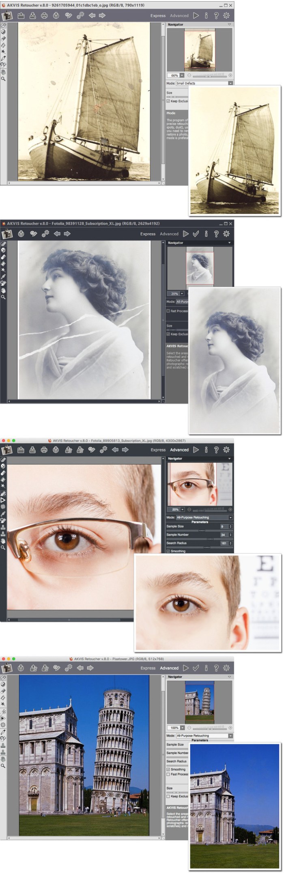Select Hand tool in eye photo window
The width and height of the screenshot is (284, 877).
coord(3,541)
